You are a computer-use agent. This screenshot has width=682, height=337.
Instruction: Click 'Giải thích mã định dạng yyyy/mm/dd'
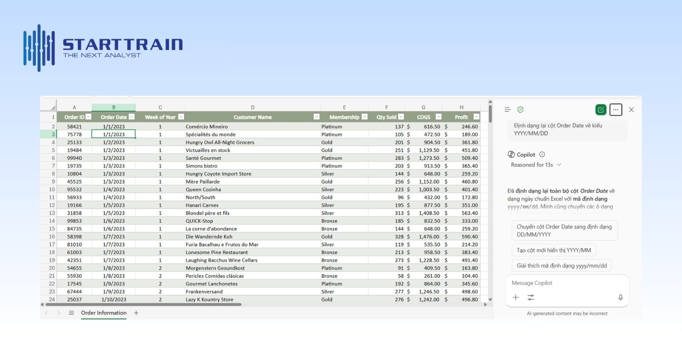coord(562,265)
